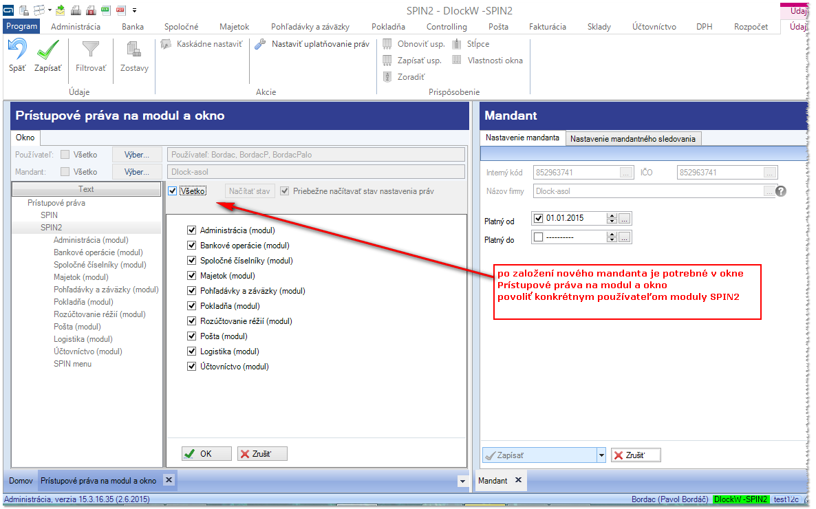Click the Filtrovať funnel icon

point(91,50)
